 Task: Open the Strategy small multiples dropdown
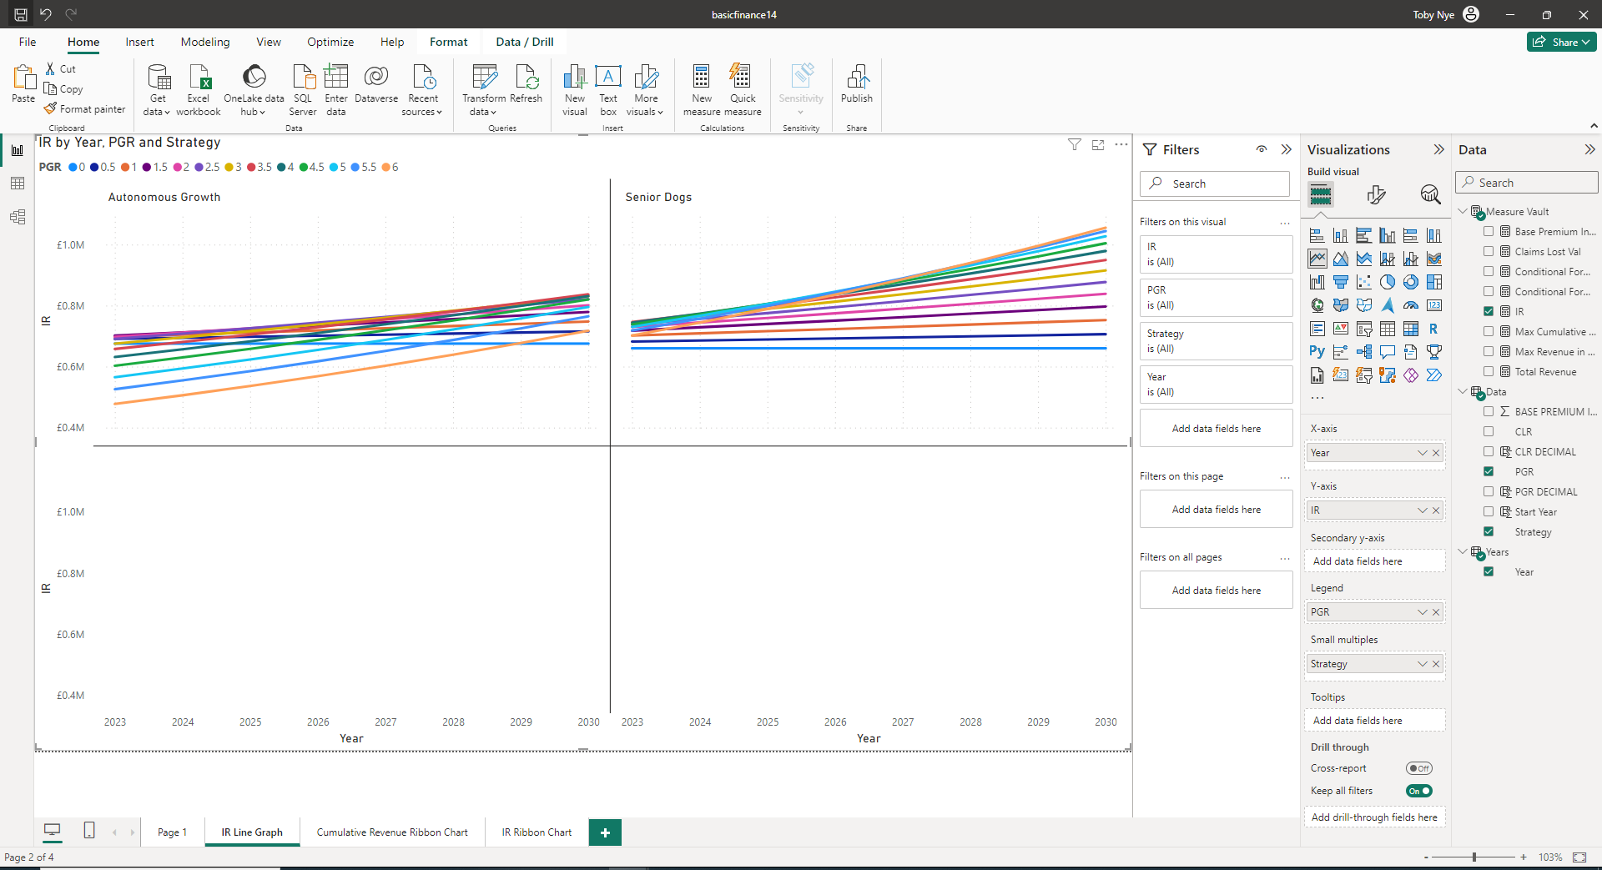pyautogui.click(x=1422, y=664)
